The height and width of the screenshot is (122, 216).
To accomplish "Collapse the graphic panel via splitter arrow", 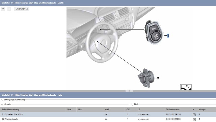I will point(129,91).
